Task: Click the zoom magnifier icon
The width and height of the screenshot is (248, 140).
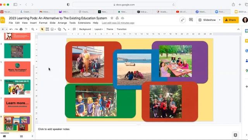Action: 33,29
